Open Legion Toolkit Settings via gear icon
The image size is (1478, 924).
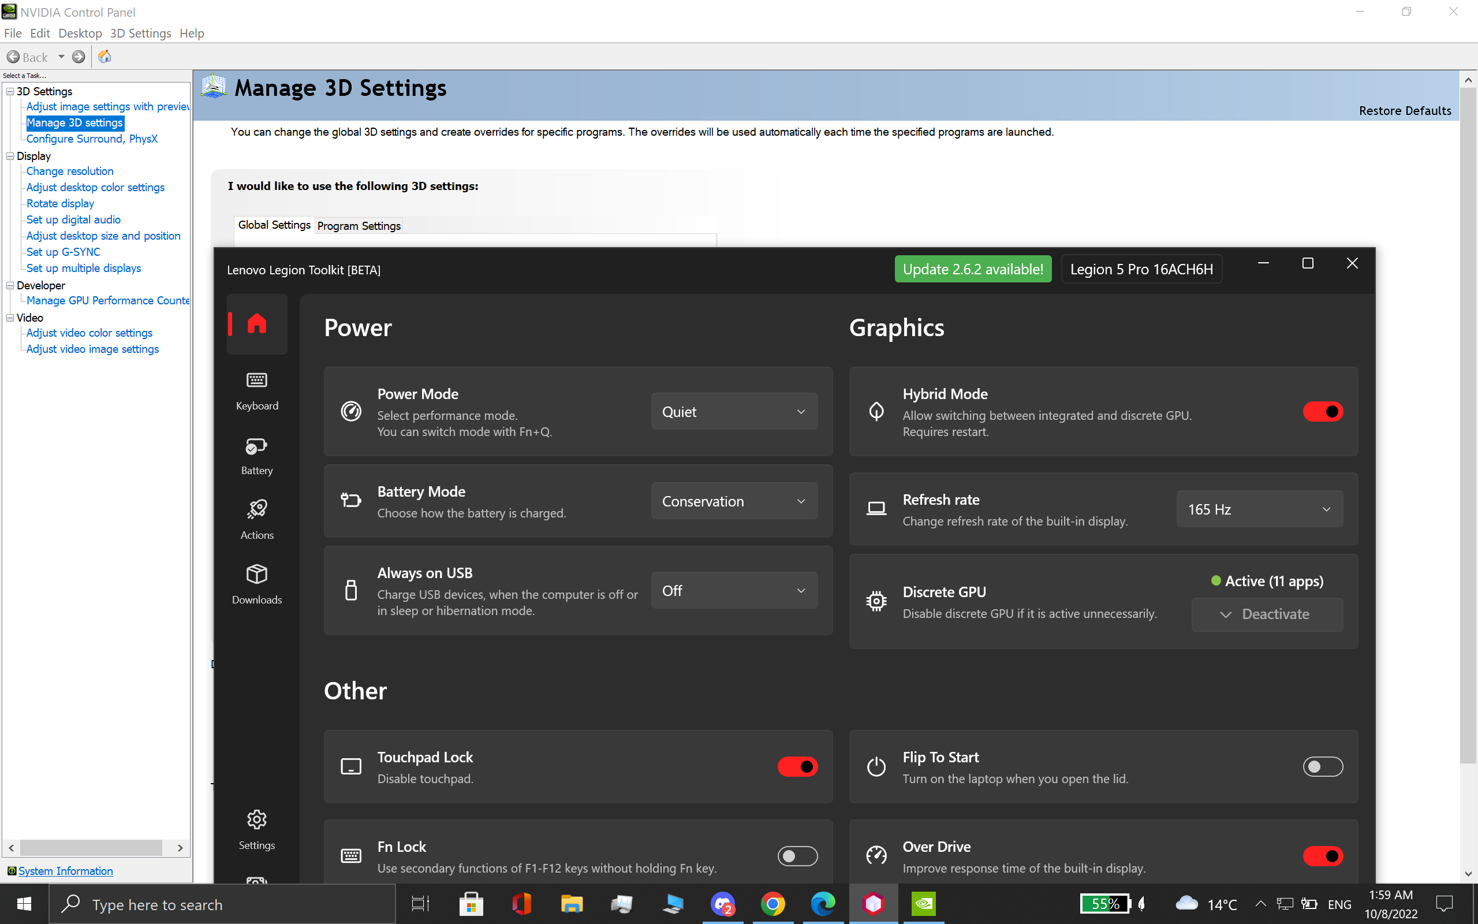(256, 828)
